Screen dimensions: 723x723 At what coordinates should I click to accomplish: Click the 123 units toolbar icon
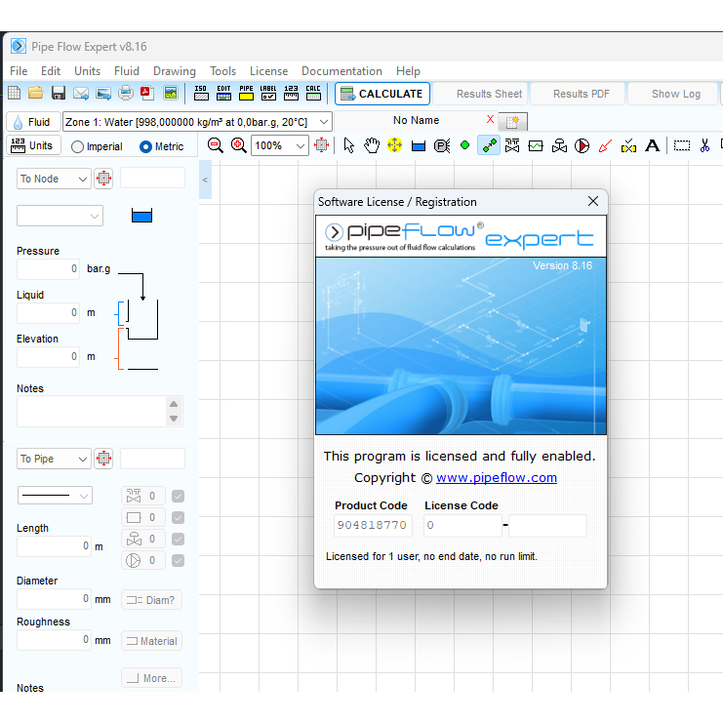click(x=291, y=93)
